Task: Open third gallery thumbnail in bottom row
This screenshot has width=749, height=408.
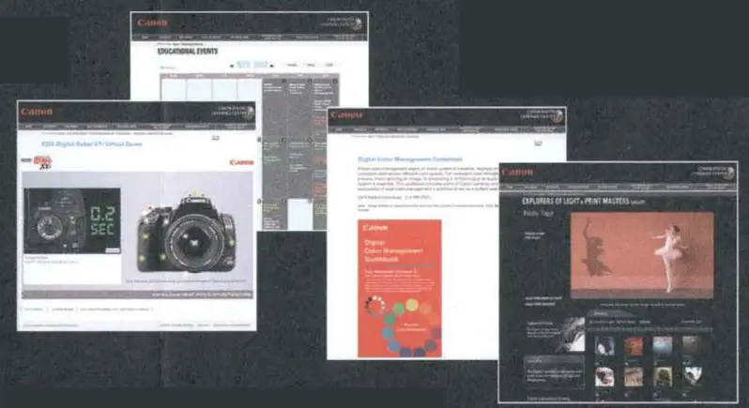Action: click(x=663, y=376)
